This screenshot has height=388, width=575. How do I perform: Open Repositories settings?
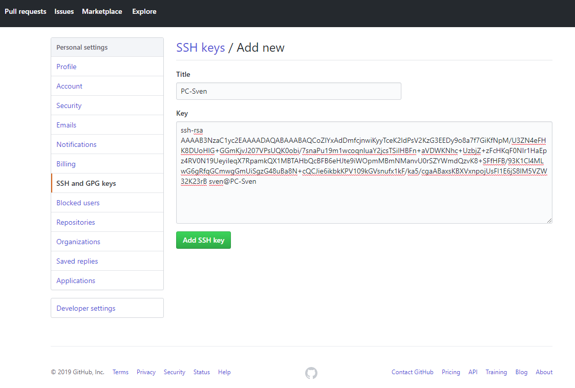point(107,222)
